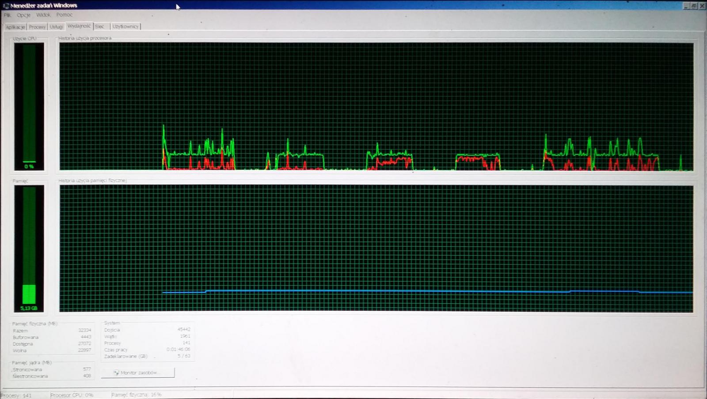Select the Wydajność tab

(79, 26)
